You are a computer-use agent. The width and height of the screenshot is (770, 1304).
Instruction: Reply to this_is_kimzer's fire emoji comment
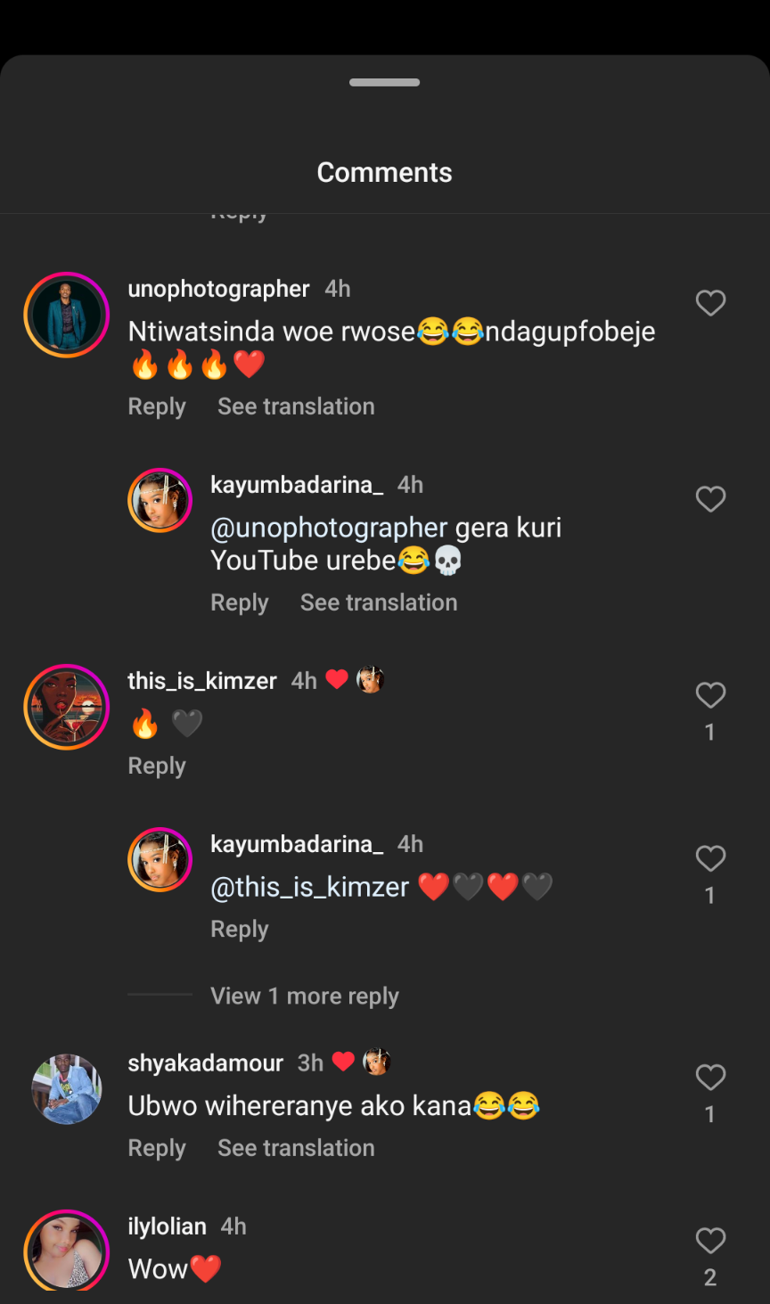tap(157, 766)
